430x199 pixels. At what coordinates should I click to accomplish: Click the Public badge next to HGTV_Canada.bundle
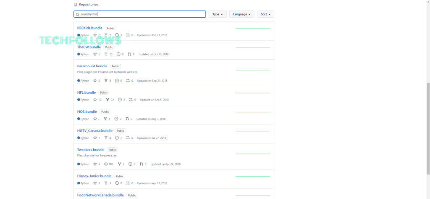coord(121,130)
